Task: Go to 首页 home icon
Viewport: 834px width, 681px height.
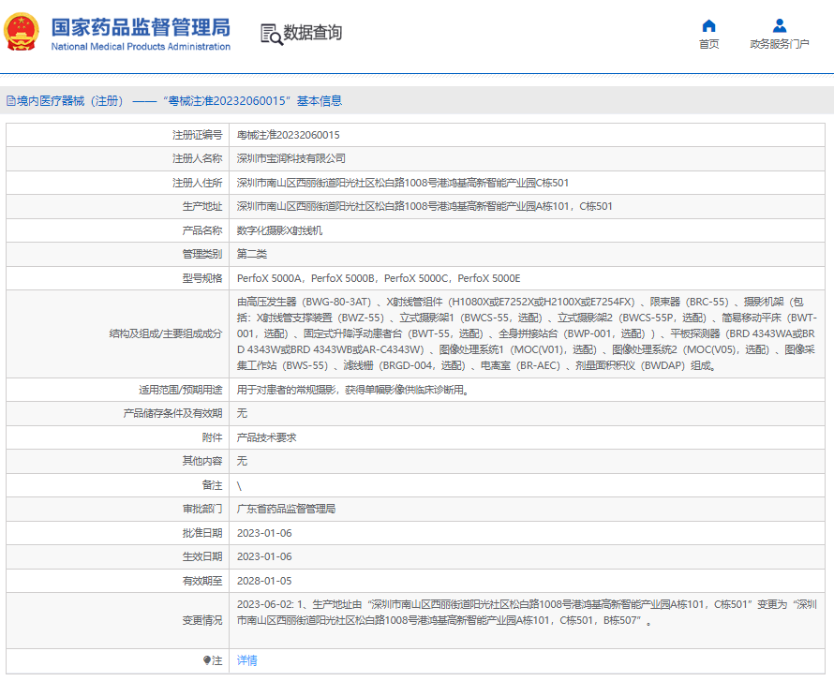Action: click(x=708, y=25)
